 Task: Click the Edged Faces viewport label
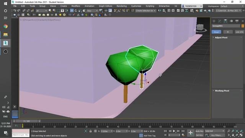point(54,20)
